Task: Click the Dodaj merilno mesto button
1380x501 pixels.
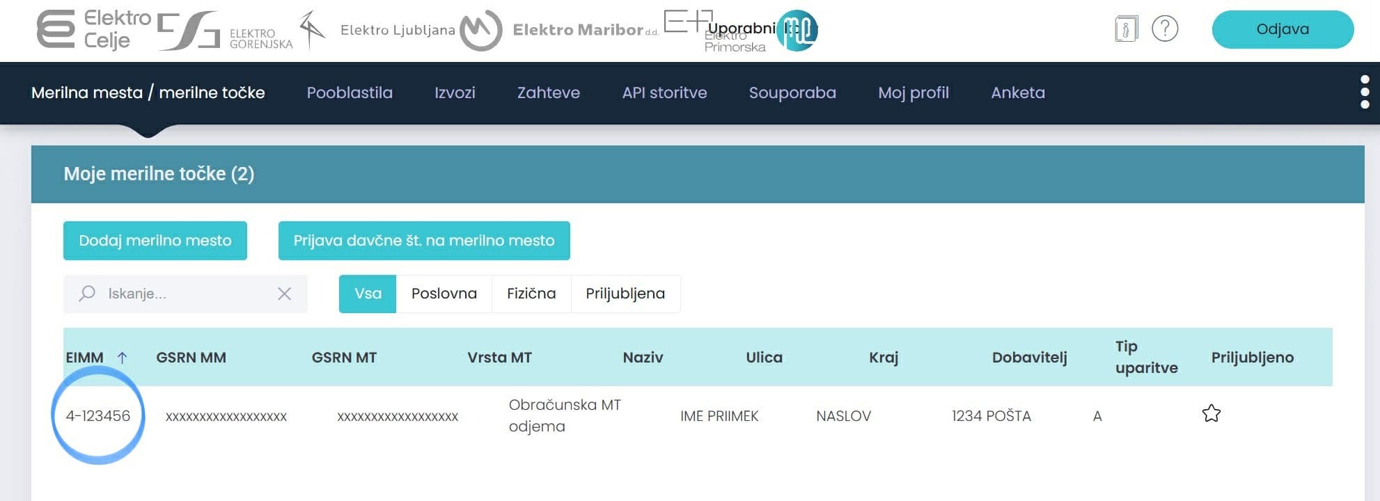Action: tap(155, 241)
